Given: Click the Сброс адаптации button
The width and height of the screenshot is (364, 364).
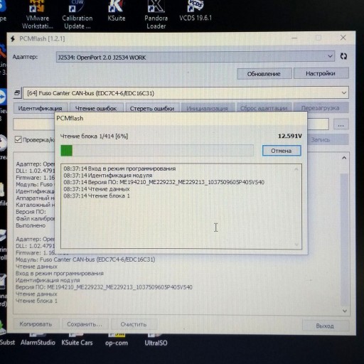Looking at the screenshot, I should coord(264,108).
